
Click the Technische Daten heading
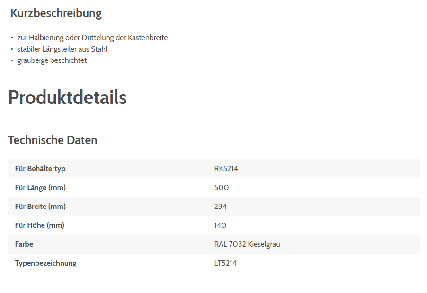pyautogui.click(x=53, y=140)
